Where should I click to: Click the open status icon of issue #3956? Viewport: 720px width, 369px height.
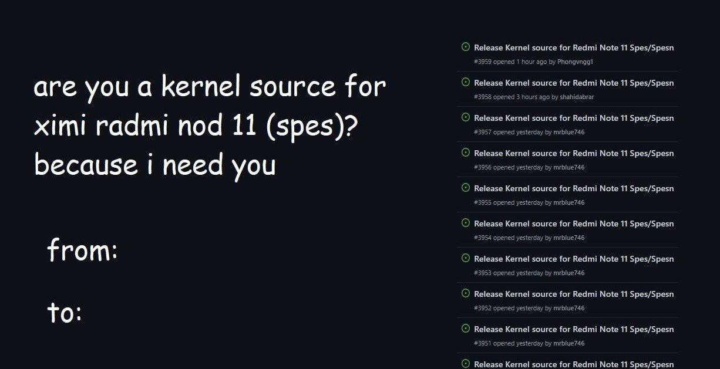point(466,153)
